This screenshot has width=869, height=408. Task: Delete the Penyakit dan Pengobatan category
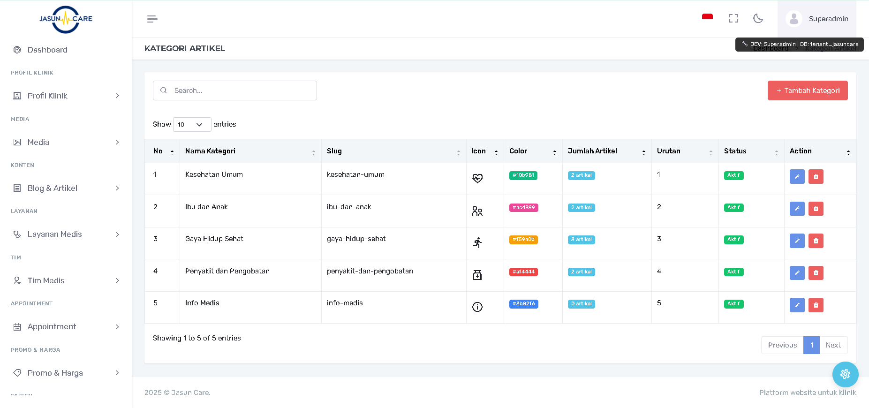(816, 273)
